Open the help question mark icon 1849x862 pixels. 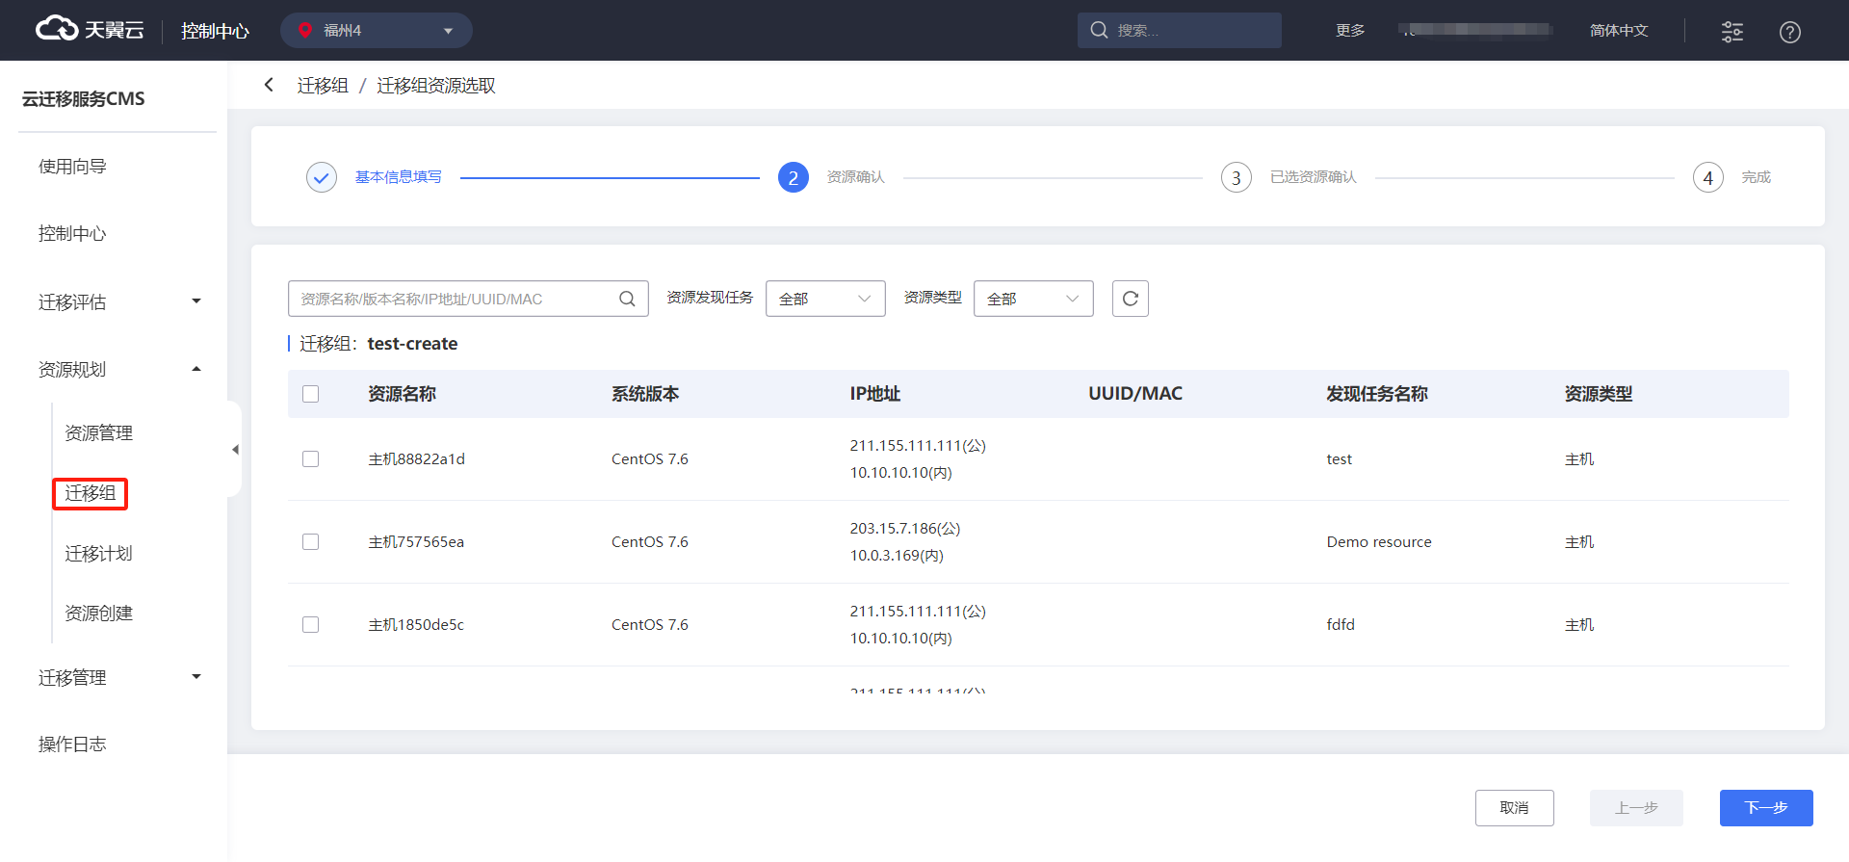(x=1789, y=32)
